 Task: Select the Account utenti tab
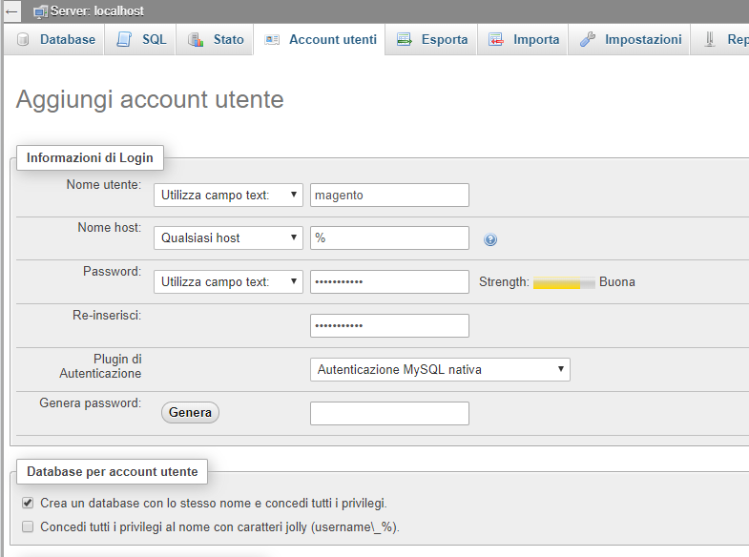tap(319, 40)
